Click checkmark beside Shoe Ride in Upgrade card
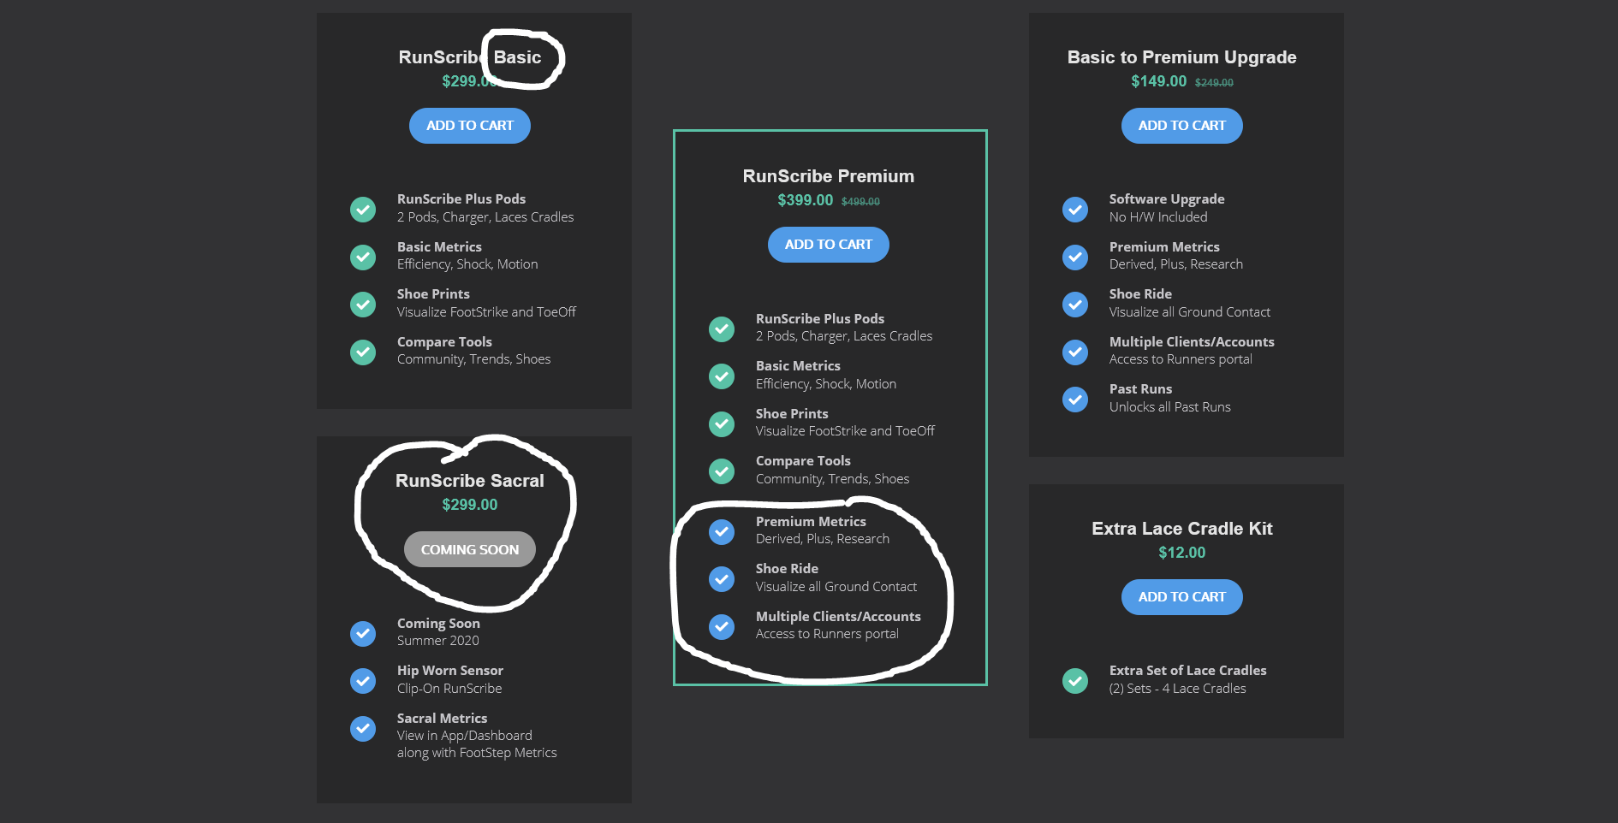This screenshot has height=823, width=1618. click(x=1075, y=304)
